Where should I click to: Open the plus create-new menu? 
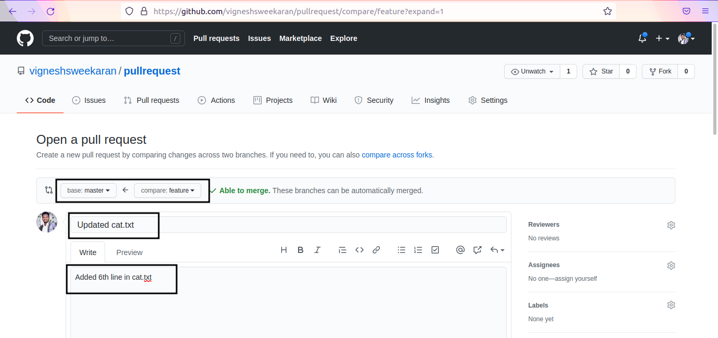[x=662, y=38]
